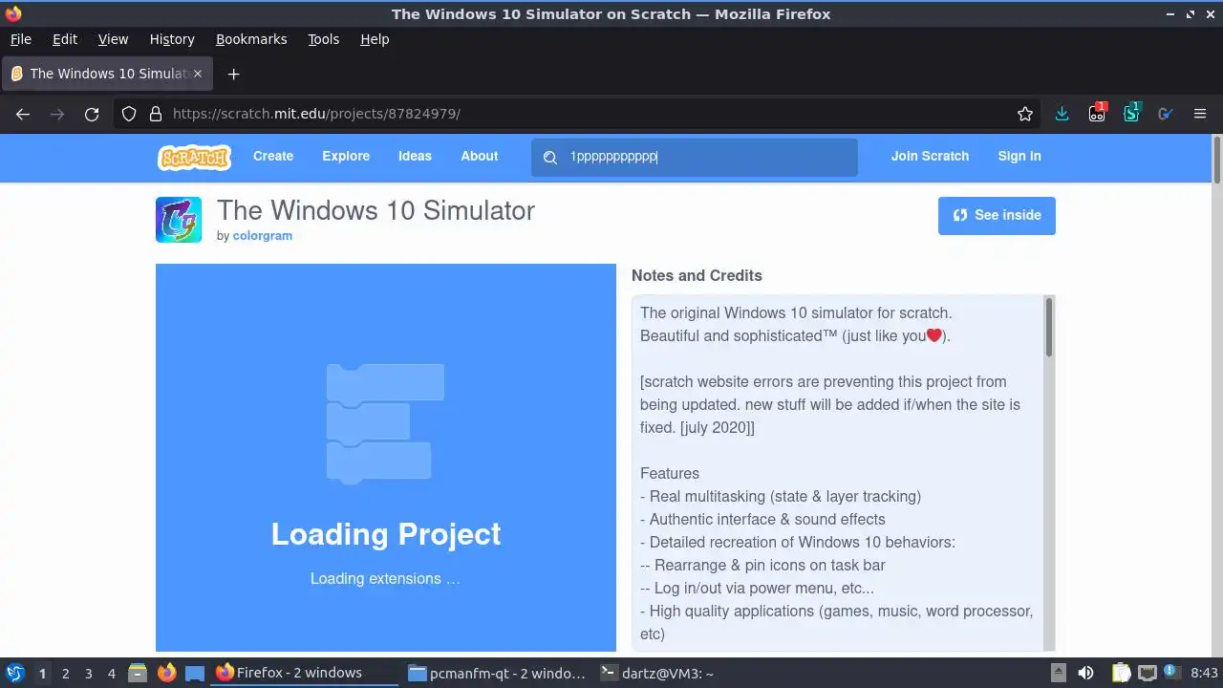
Task: Open the Bookmarks menu
Action: tap(251, 39)
